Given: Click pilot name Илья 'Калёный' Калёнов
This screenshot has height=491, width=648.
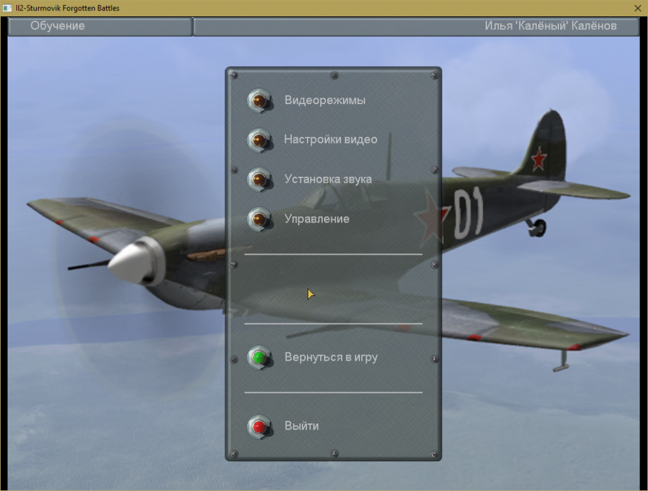Looking at the screenshot, I should click(550, 26).
